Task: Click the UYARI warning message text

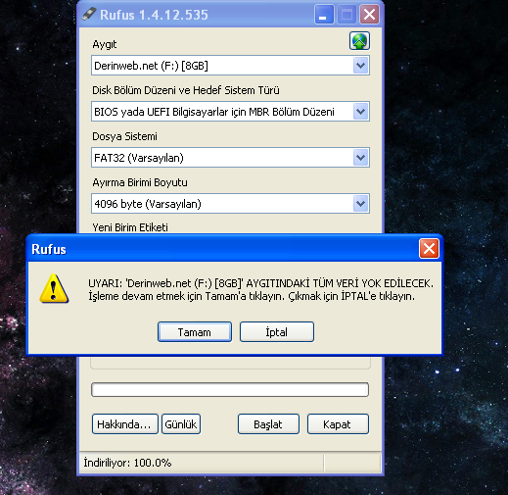Action: [260, 289]
